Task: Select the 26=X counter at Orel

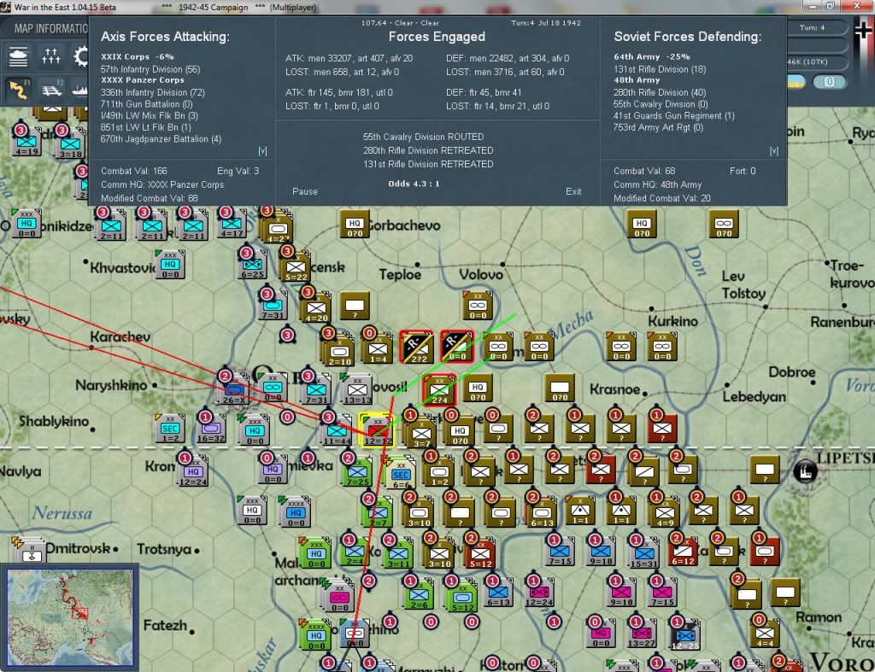Action: [x=234, y=389]
